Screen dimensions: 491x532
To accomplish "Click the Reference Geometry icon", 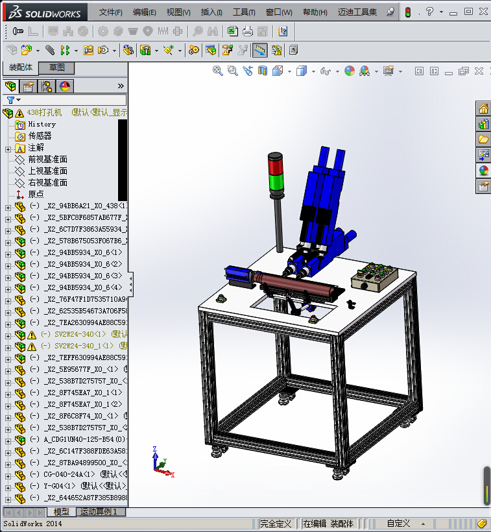I will pos(169,51).
